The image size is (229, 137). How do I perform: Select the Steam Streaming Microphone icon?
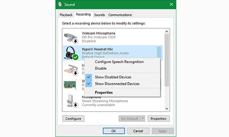(73, 101)
